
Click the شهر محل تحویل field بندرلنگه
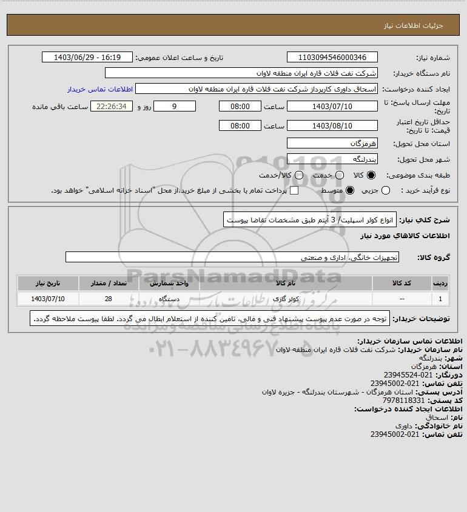click(x=332, y=159)
